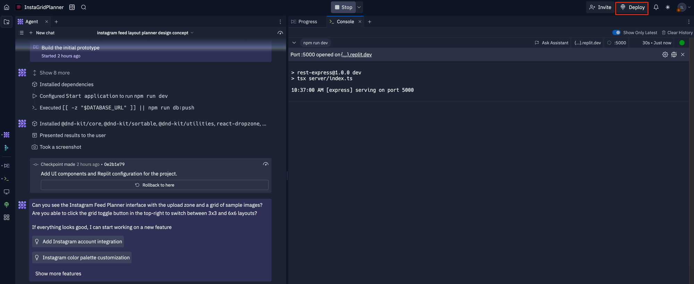Open the {...}.replit.dev link in toolbar
Screen dimensions: 694x284
(x=587, y=43)
